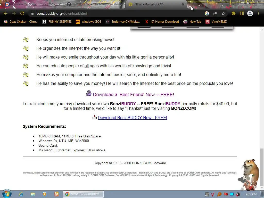264x198 pixels.
Task: Open the VineMEMZ bookmark
Action: 216,22
